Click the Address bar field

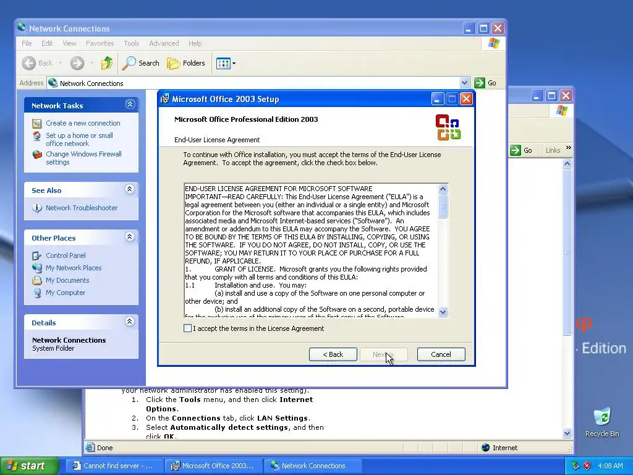pos(258,83)
